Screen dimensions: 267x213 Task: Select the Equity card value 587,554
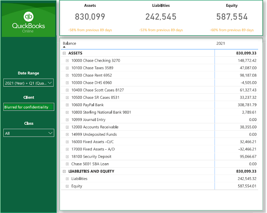(232, 17)
